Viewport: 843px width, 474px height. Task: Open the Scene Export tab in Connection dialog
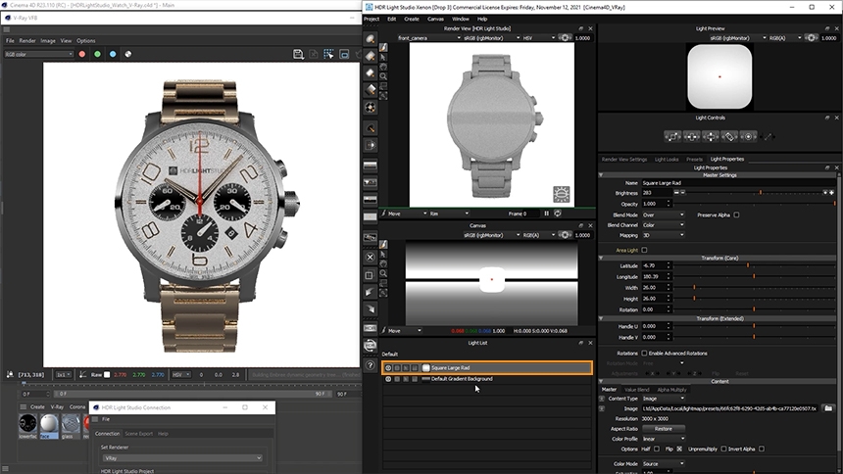click(139, 434)
